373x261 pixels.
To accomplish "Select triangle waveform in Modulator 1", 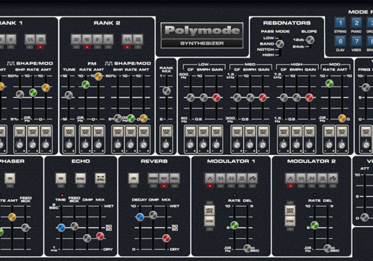I will (210, 178).
